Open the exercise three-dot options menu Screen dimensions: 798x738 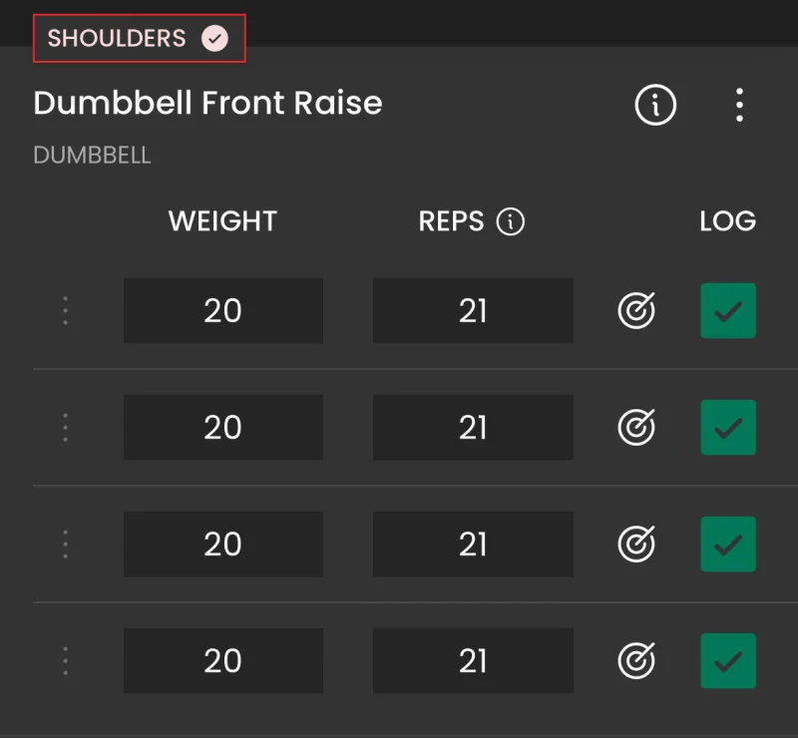[739, 105]
